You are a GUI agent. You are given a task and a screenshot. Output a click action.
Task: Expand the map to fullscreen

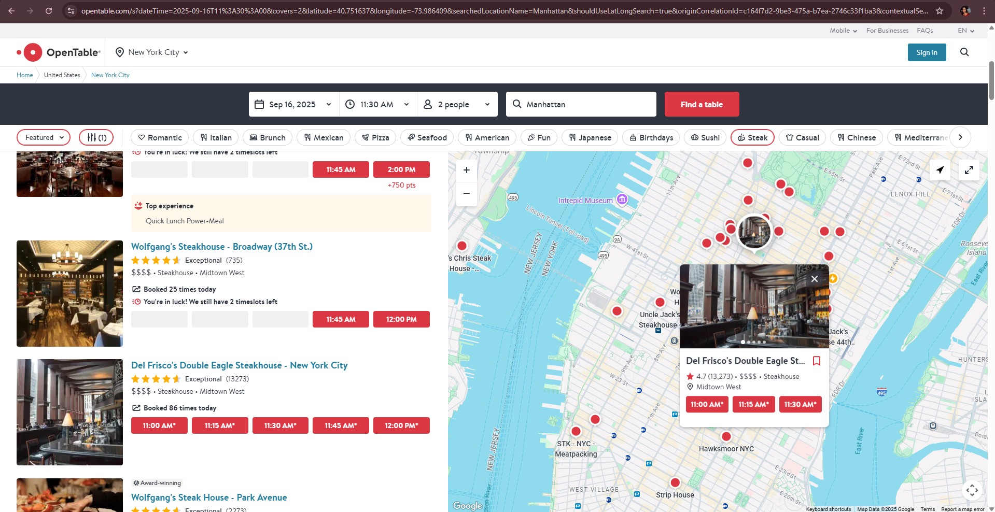point(969,170)
